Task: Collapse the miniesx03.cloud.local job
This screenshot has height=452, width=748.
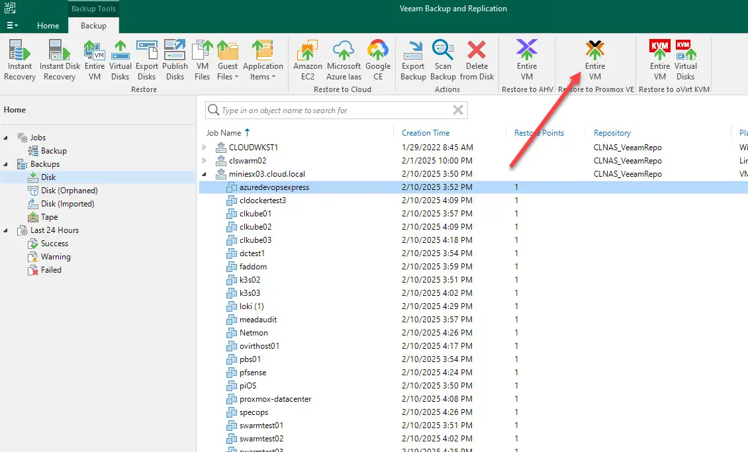Action: 205,174
